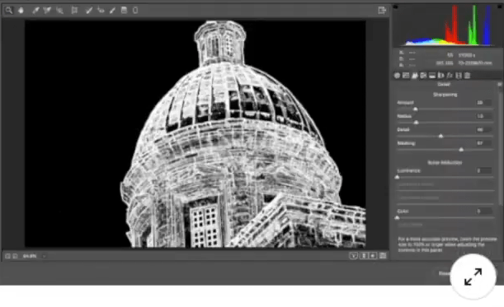
Task: Adjust the Luminance noise reduction slider
Action: tap(398, 177)
